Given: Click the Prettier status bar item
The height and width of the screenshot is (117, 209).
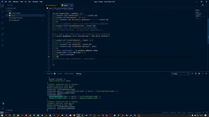Looking at the screenshot, I should coord(198,112).
